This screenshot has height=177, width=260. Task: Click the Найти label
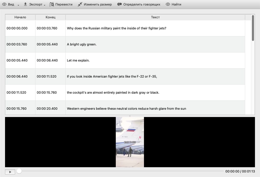176,4
